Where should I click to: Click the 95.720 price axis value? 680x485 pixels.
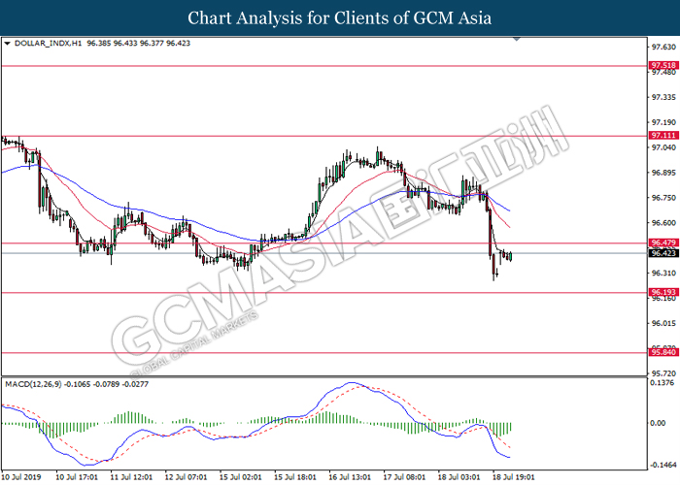[x=663, y=373]
